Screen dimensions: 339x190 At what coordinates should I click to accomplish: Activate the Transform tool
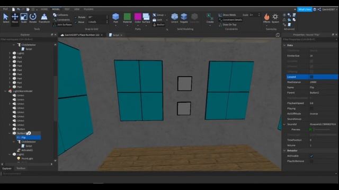click(44, 18)
